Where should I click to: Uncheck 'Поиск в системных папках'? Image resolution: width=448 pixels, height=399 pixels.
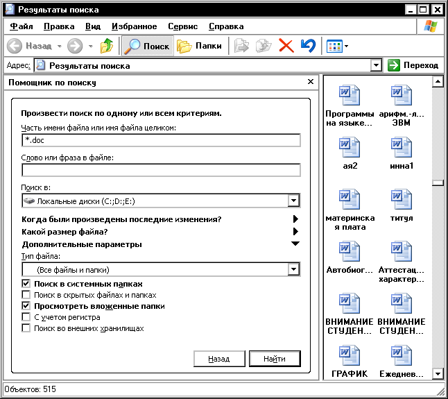pos(26,284)
